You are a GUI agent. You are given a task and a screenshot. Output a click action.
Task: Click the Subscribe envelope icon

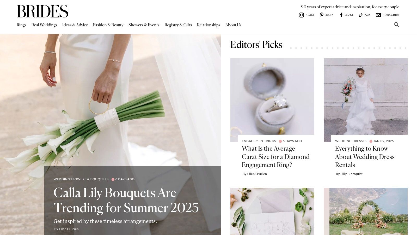pyautogui.click(x=378, y=15)
